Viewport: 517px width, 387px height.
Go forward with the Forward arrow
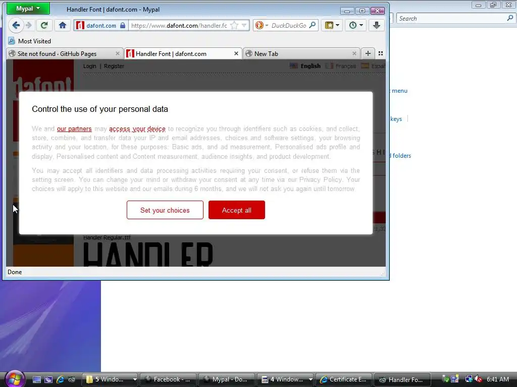point(29,25)
